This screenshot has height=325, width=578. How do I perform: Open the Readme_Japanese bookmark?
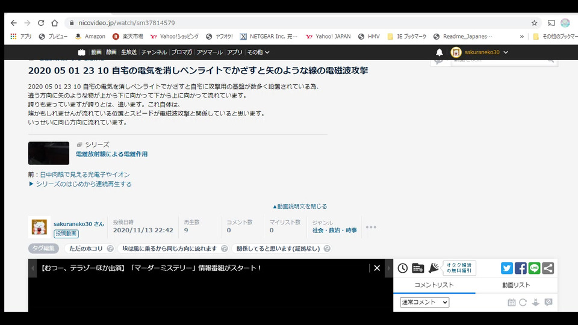[x=462, y=37]
